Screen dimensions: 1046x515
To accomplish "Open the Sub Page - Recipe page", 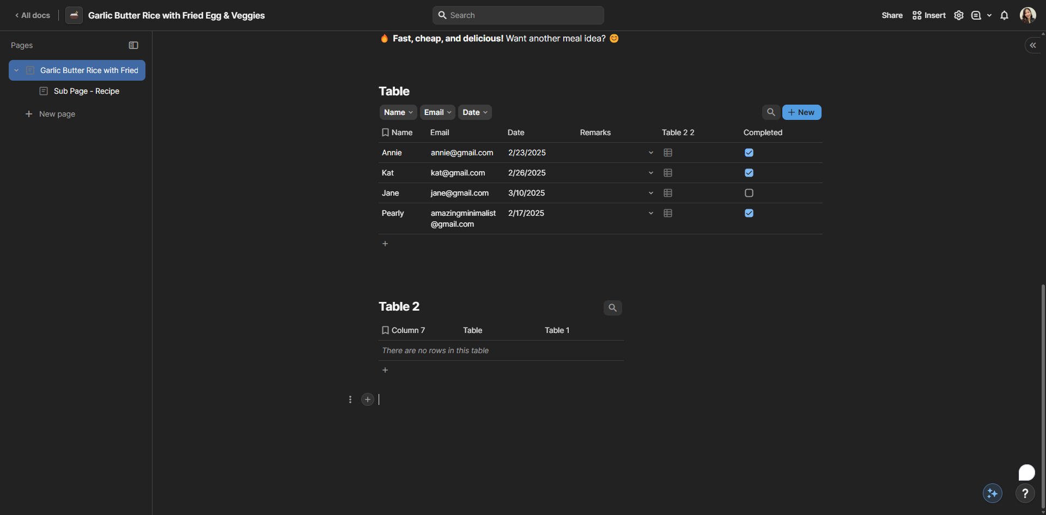I will [x=86, y=91].
